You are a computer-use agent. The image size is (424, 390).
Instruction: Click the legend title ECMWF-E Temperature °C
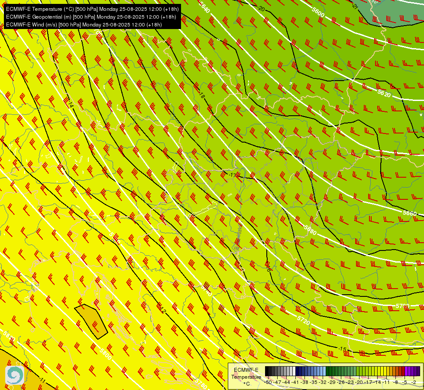(x=246, y=377)
